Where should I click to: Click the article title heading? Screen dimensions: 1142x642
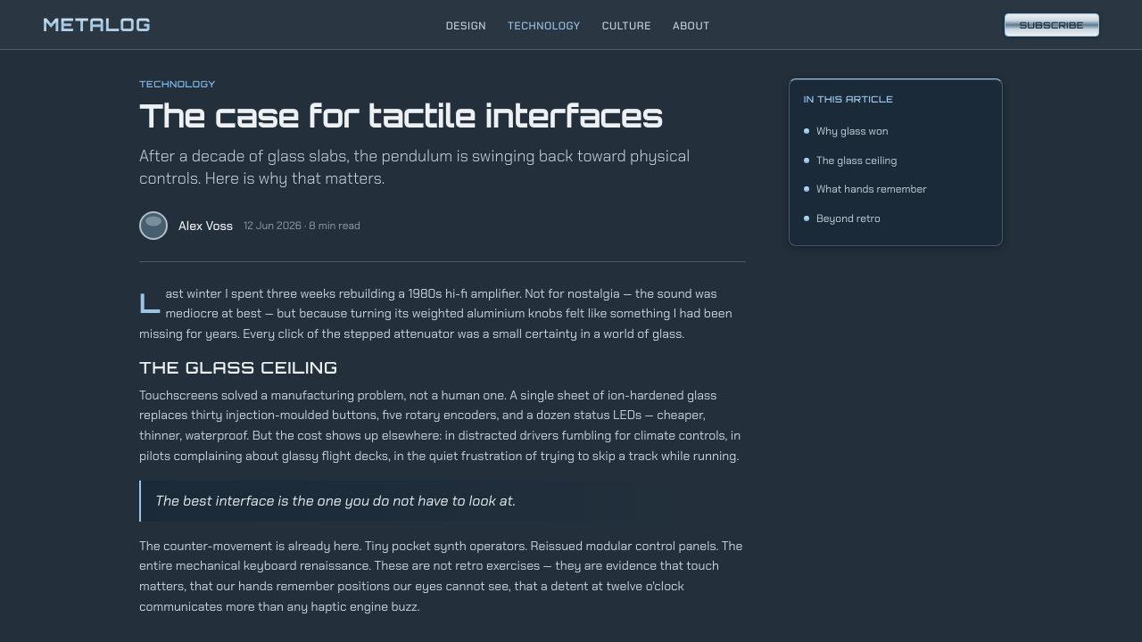click(401, 116)
